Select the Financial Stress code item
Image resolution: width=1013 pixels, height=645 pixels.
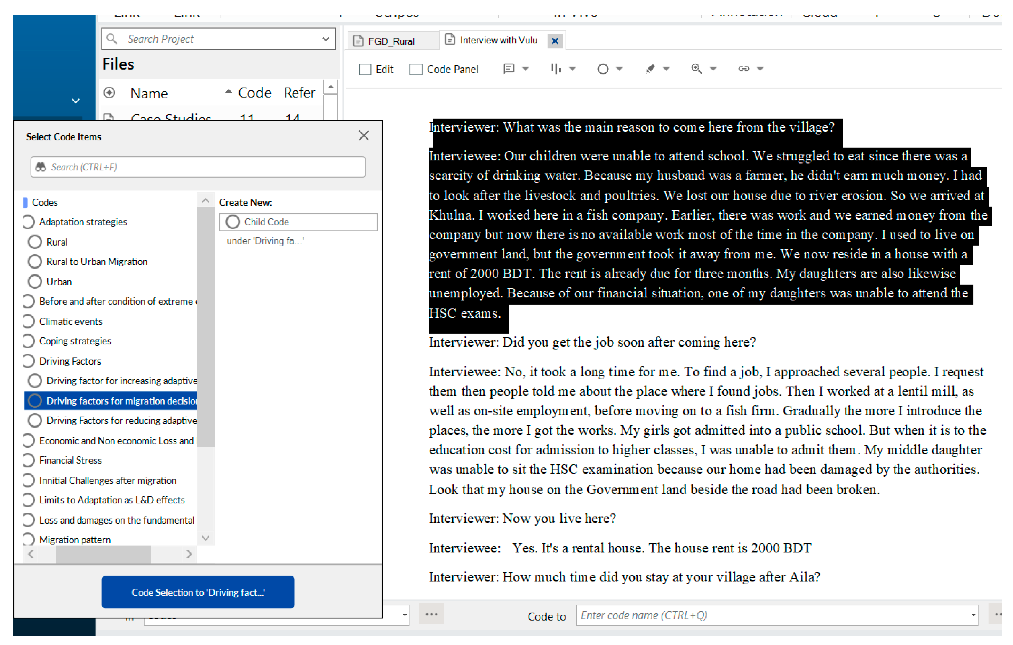click(x=70, y=460)
